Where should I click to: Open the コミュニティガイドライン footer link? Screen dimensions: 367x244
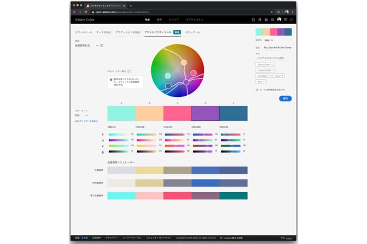pyautogui.click(x=159, y=238)
